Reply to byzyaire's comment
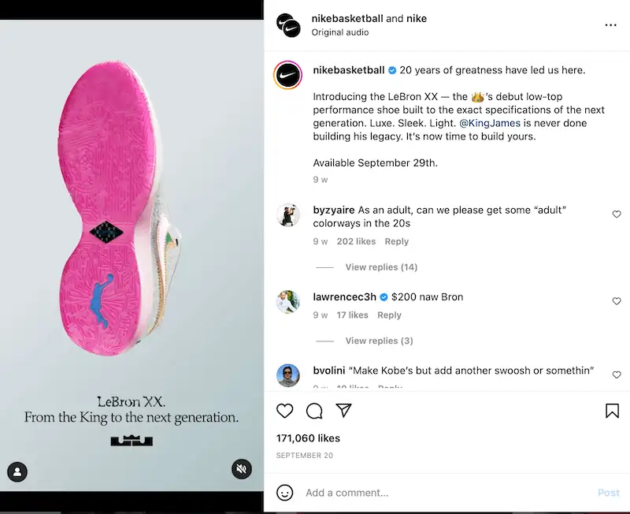 pyautogui.click(x=397, y=241)
